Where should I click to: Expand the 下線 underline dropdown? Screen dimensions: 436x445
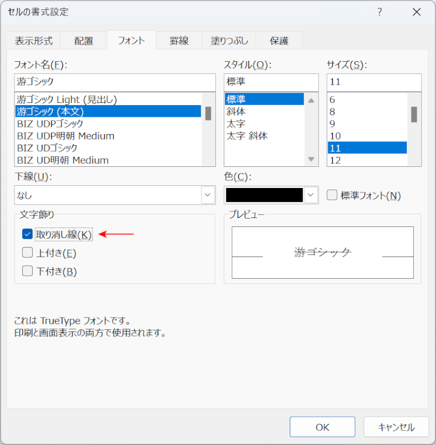coord(207,195)
